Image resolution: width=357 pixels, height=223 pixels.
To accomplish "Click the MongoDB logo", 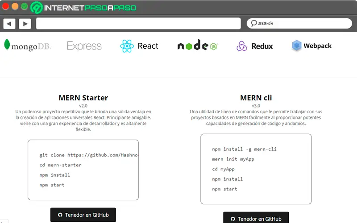I will click(28, 45).
